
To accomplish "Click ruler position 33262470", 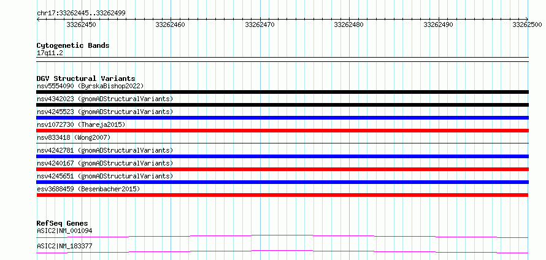I will click(x=260, y=25).
